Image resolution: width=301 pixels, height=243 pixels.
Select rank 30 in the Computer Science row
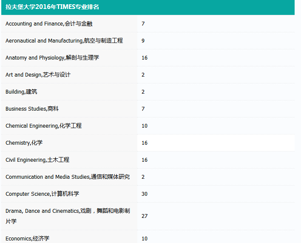pyautogui.click(x=145, y=194)
